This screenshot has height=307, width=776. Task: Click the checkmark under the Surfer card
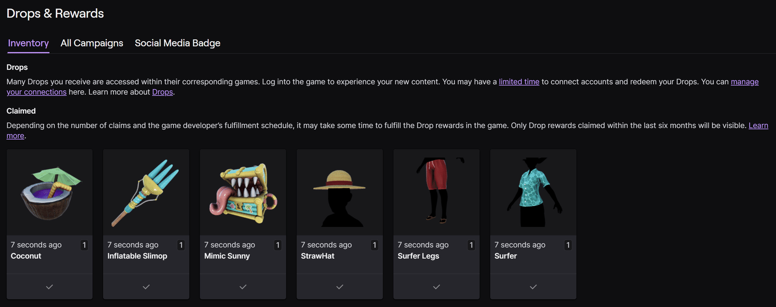pyautogui.click(x=533, y=287)
